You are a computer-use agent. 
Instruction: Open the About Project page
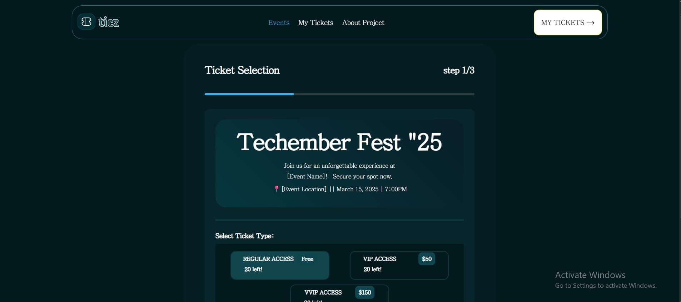[x=363, y=22]
